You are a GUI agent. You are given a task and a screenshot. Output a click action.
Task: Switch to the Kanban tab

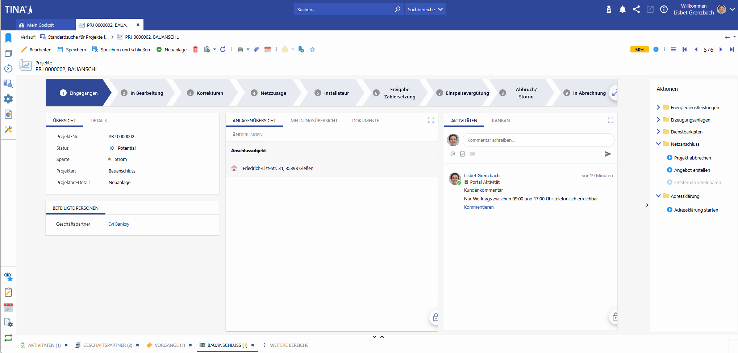501,121
